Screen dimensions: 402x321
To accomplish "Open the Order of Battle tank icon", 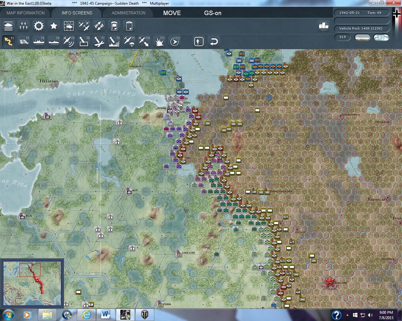I will [8, 26].
